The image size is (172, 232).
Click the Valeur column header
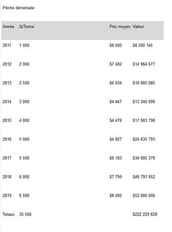(138, 27)
